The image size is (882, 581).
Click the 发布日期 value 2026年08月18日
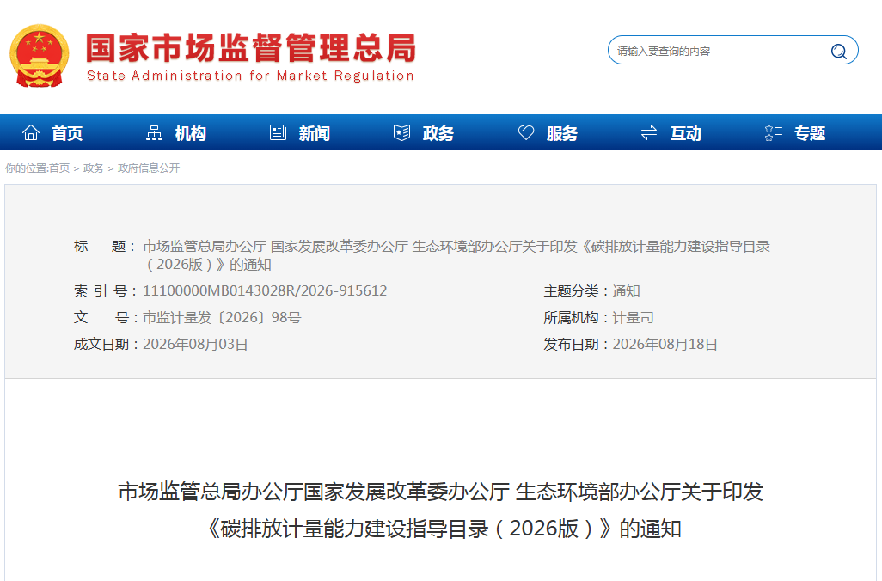tap(665, 344)
